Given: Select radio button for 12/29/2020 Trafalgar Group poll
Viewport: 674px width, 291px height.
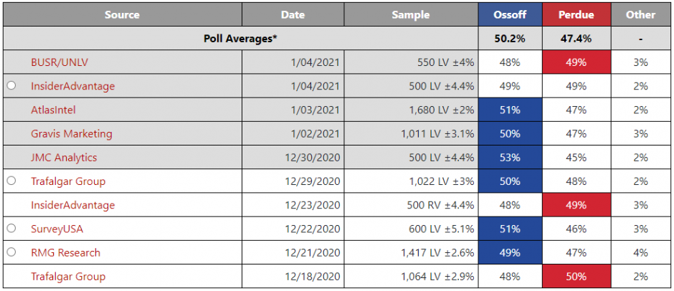Looking at the screenshot, I should click(x=11, y=181).
